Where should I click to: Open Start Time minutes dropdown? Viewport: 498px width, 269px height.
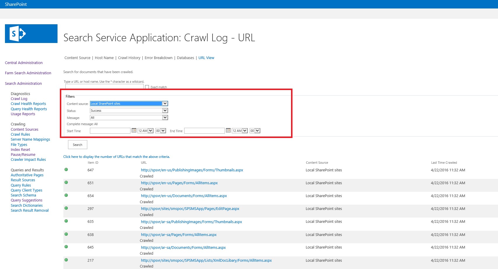tap(161, 131)
